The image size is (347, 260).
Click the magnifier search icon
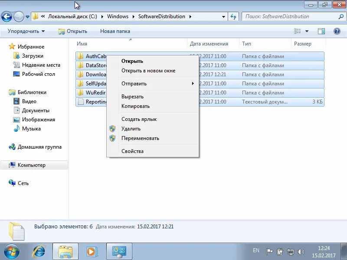click(x=341, y=16)
